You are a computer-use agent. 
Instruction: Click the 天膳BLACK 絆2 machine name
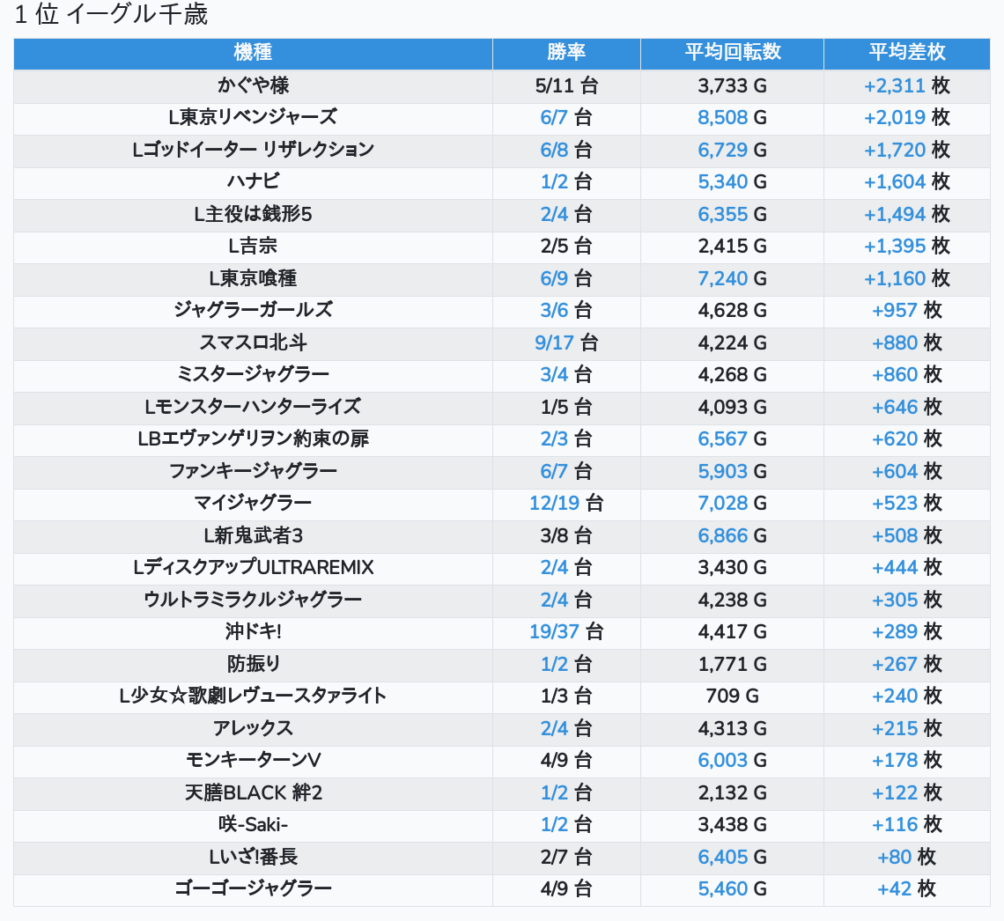click(253, 793)
